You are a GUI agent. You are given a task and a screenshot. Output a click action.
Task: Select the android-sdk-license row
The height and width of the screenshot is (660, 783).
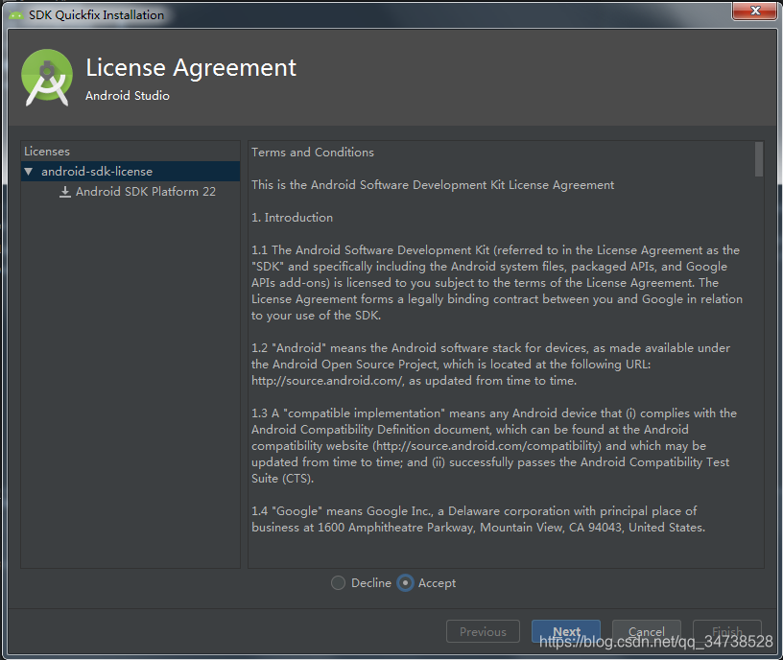tap(130, 172)
